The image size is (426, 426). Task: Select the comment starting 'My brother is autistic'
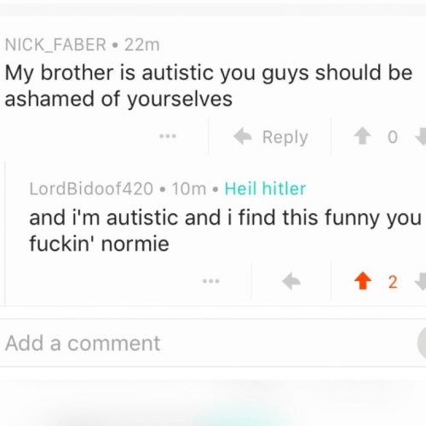[x=209, y=86]
